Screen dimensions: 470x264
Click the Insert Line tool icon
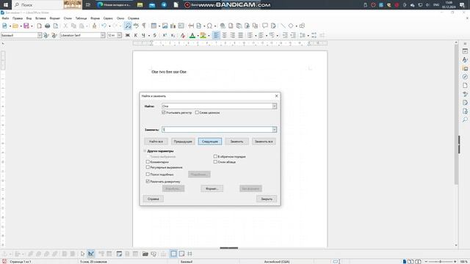(283, 26)
